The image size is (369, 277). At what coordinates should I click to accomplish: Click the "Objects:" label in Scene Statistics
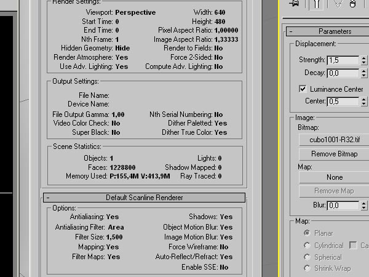(95, 158)
